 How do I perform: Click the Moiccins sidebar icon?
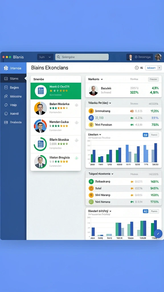pyautogui.click(x=6, y=96)
